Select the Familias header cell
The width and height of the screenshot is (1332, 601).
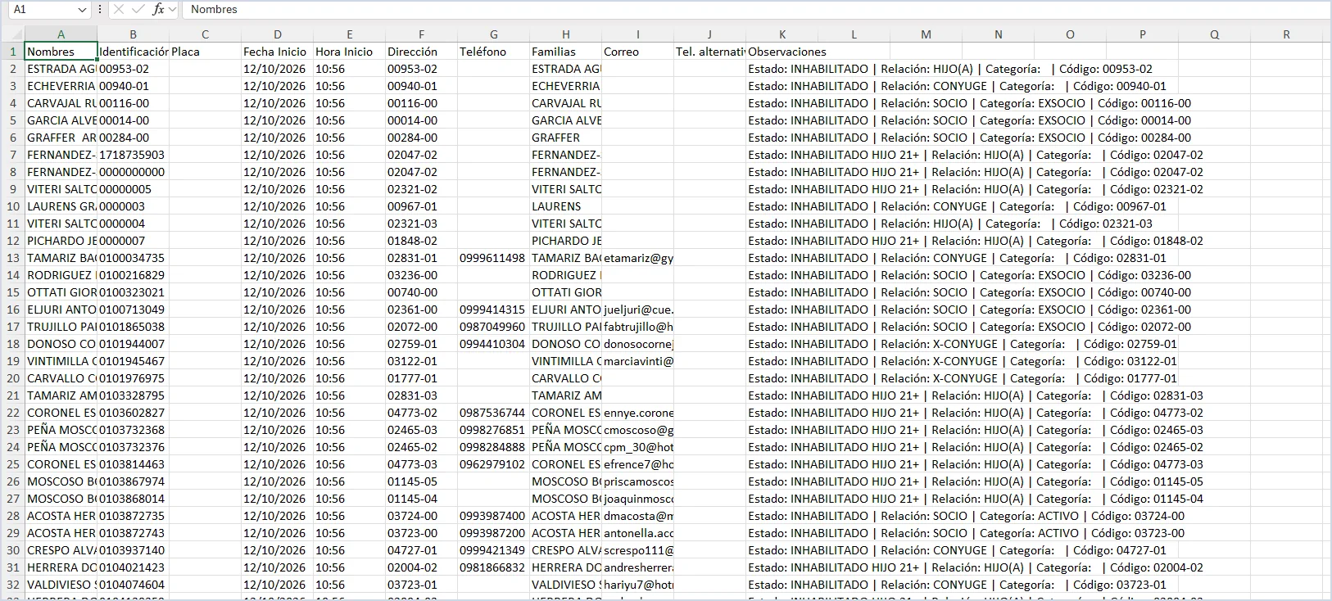[565, 52]
